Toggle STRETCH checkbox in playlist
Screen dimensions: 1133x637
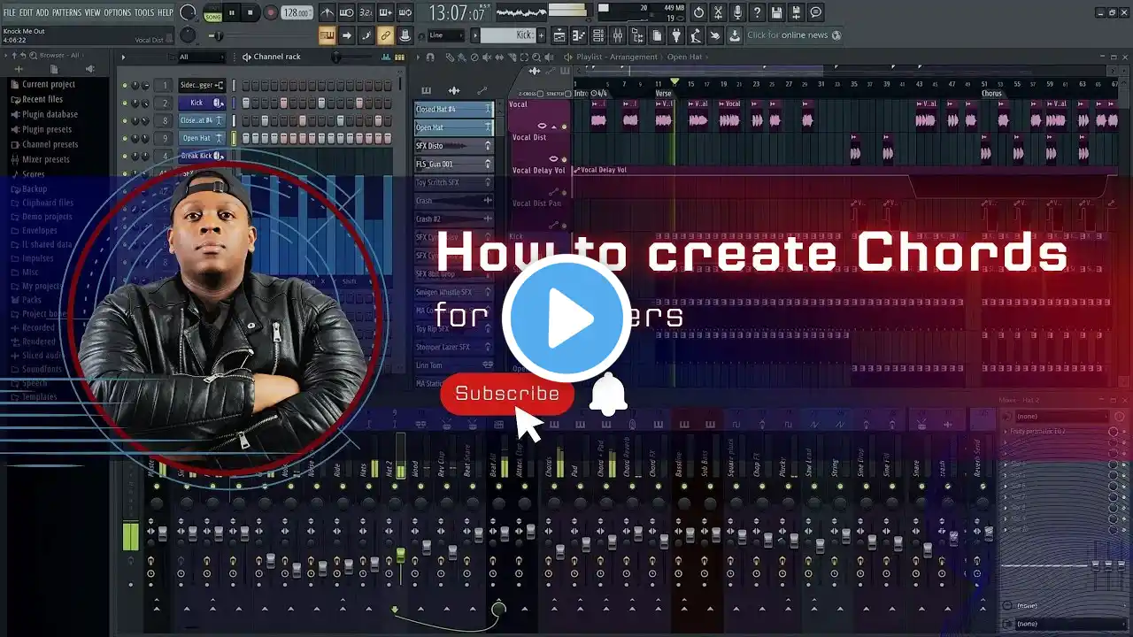[x=570, y=94]
